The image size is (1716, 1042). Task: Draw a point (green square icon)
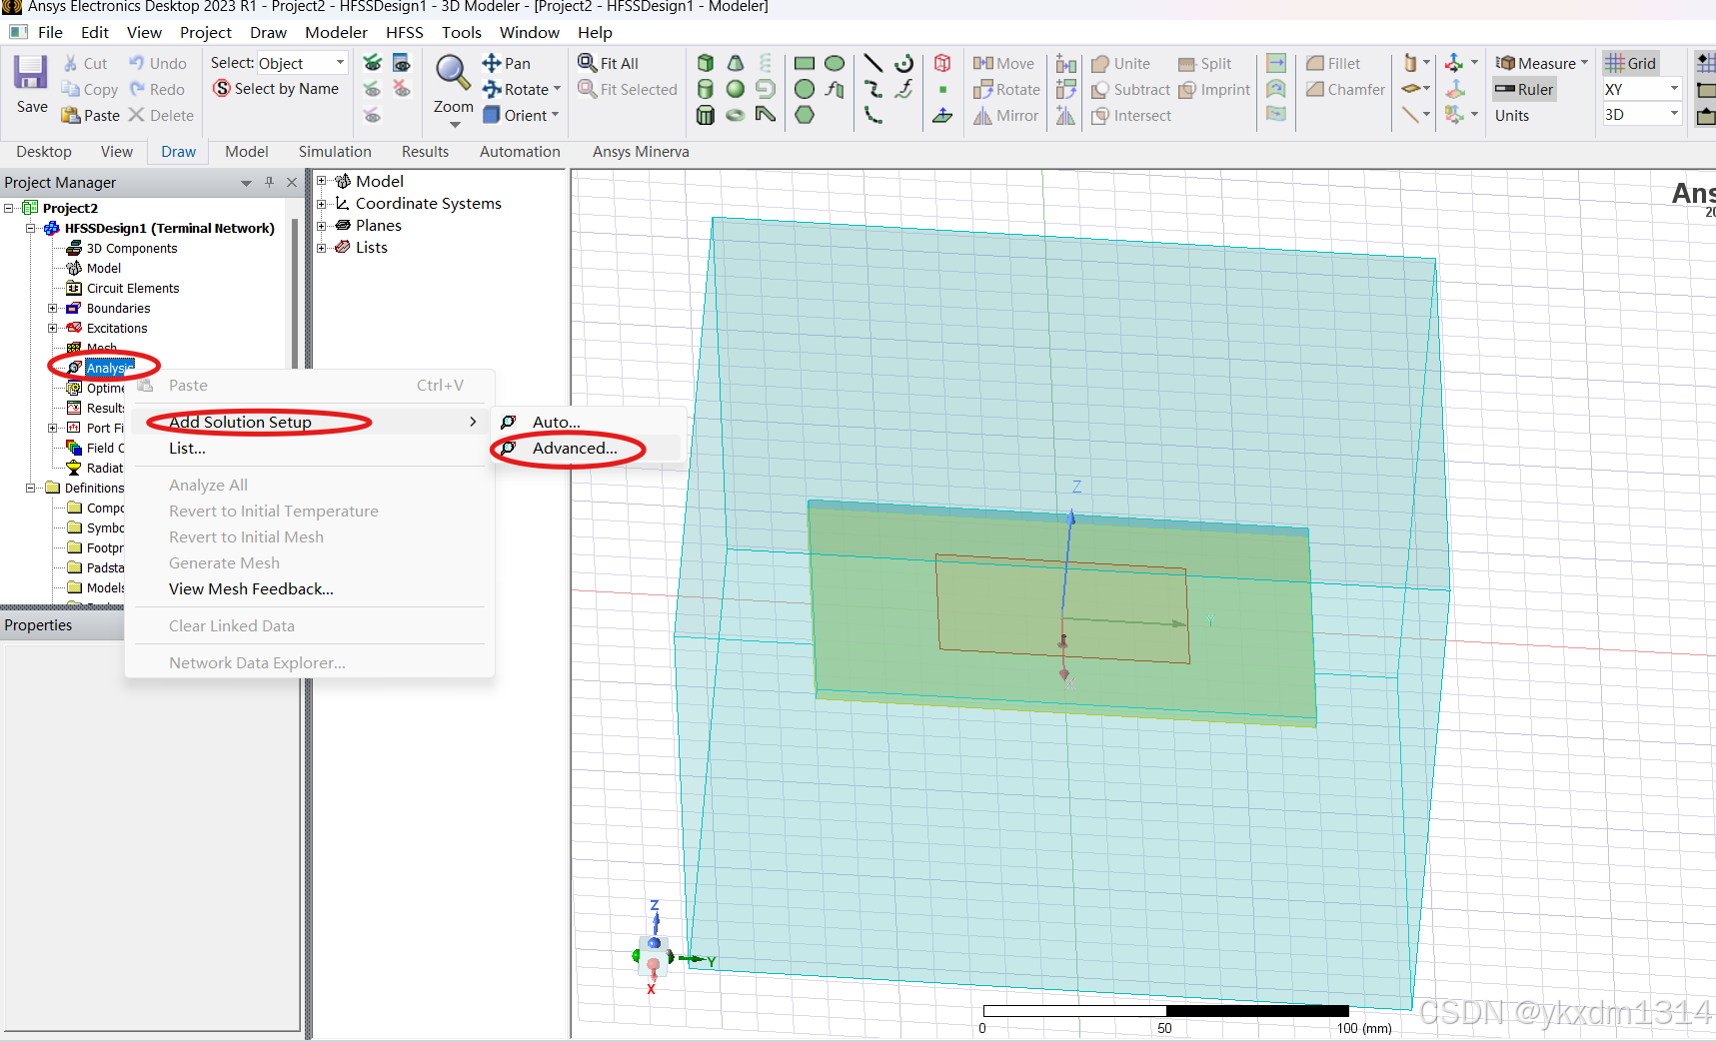pyautogui.click(x=942, y=90)
